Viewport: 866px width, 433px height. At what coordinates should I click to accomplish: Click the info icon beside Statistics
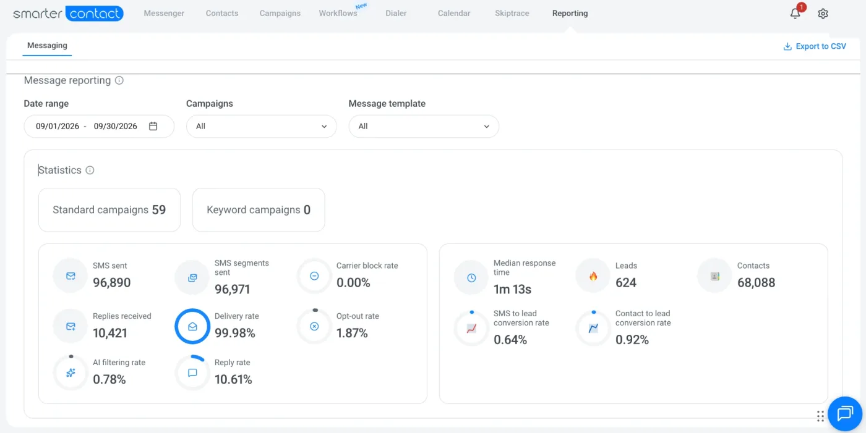(90, 170)
